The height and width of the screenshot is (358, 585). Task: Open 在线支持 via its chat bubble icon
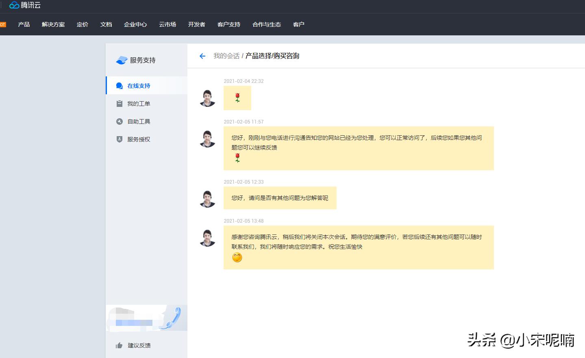(x=119, y=85)
